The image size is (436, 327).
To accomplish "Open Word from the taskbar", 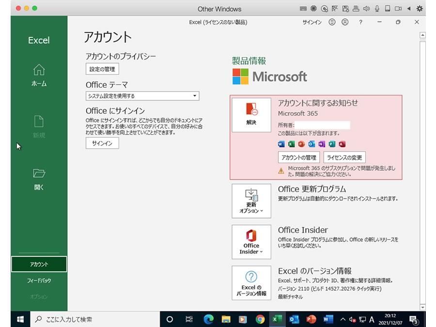I will point(328,319).
